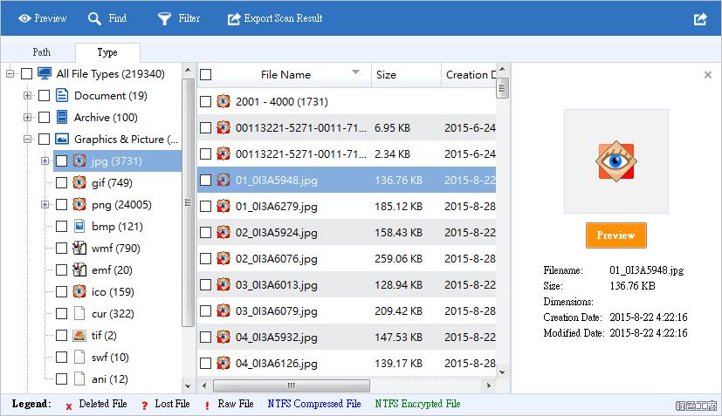The height and width of the screenshot is (416, 722).
Task: Open Find with the magnifier icon
Action: [x=94, y=18]
